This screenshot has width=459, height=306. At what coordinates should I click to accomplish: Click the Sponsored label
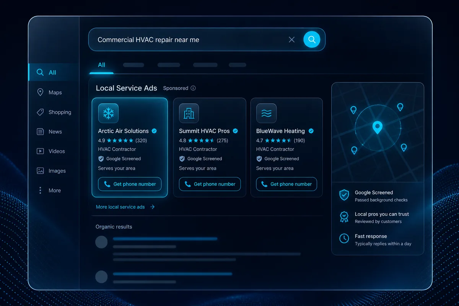[x=176, y=88]
